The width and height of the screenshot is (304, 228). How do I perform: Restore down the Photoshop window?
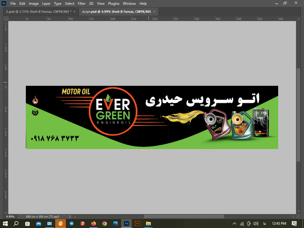tap(285, 3)
